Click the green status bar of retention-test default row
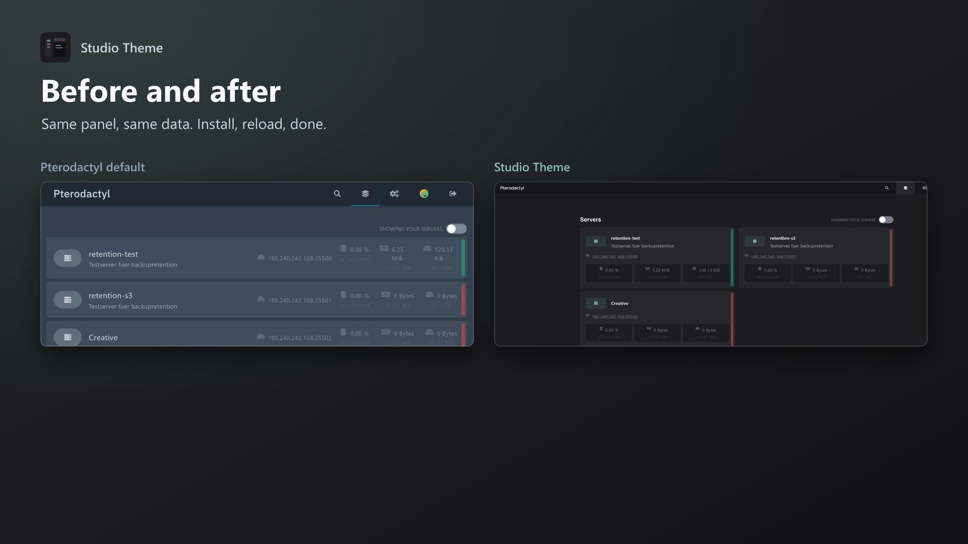The image size is (968, 544). [463, 258]
